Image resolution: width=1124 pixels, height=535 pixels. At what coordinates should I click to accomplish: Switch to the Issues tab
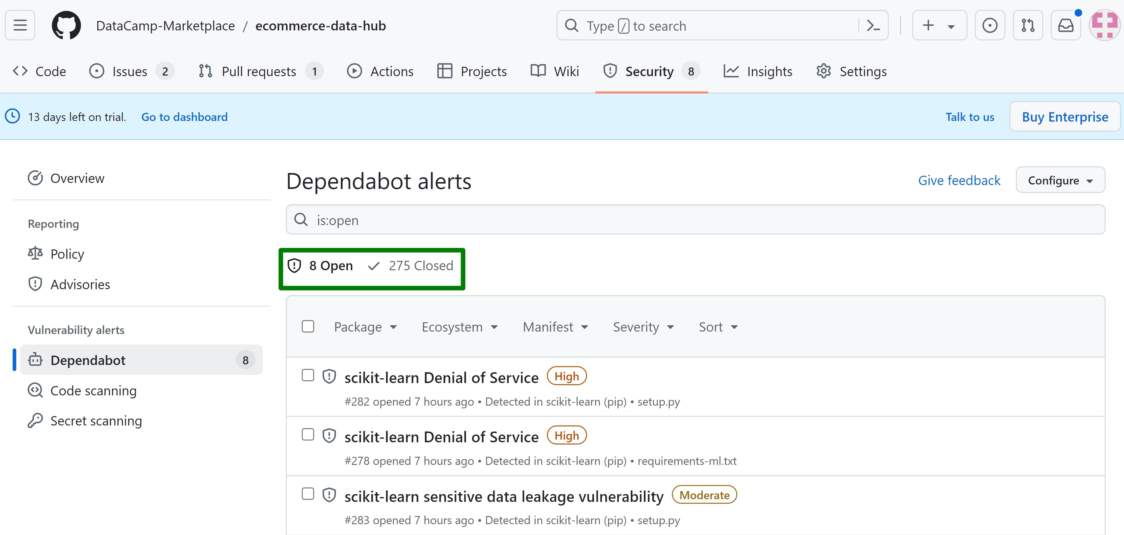click(x=131, y=71)
